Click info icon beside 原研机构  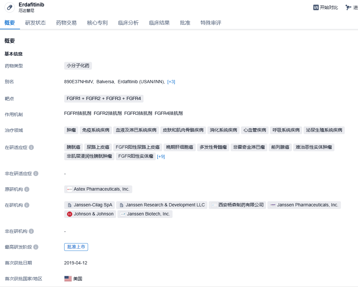coord(27,189)
